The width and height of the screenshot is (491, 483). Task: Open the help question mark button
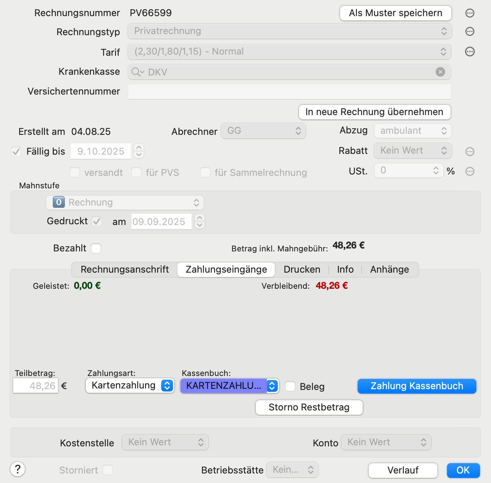coord(18,469)
